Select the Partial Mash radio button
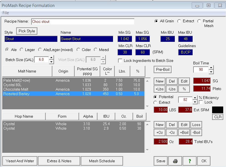This screenshot has height=167, width=226. point(199,21)
